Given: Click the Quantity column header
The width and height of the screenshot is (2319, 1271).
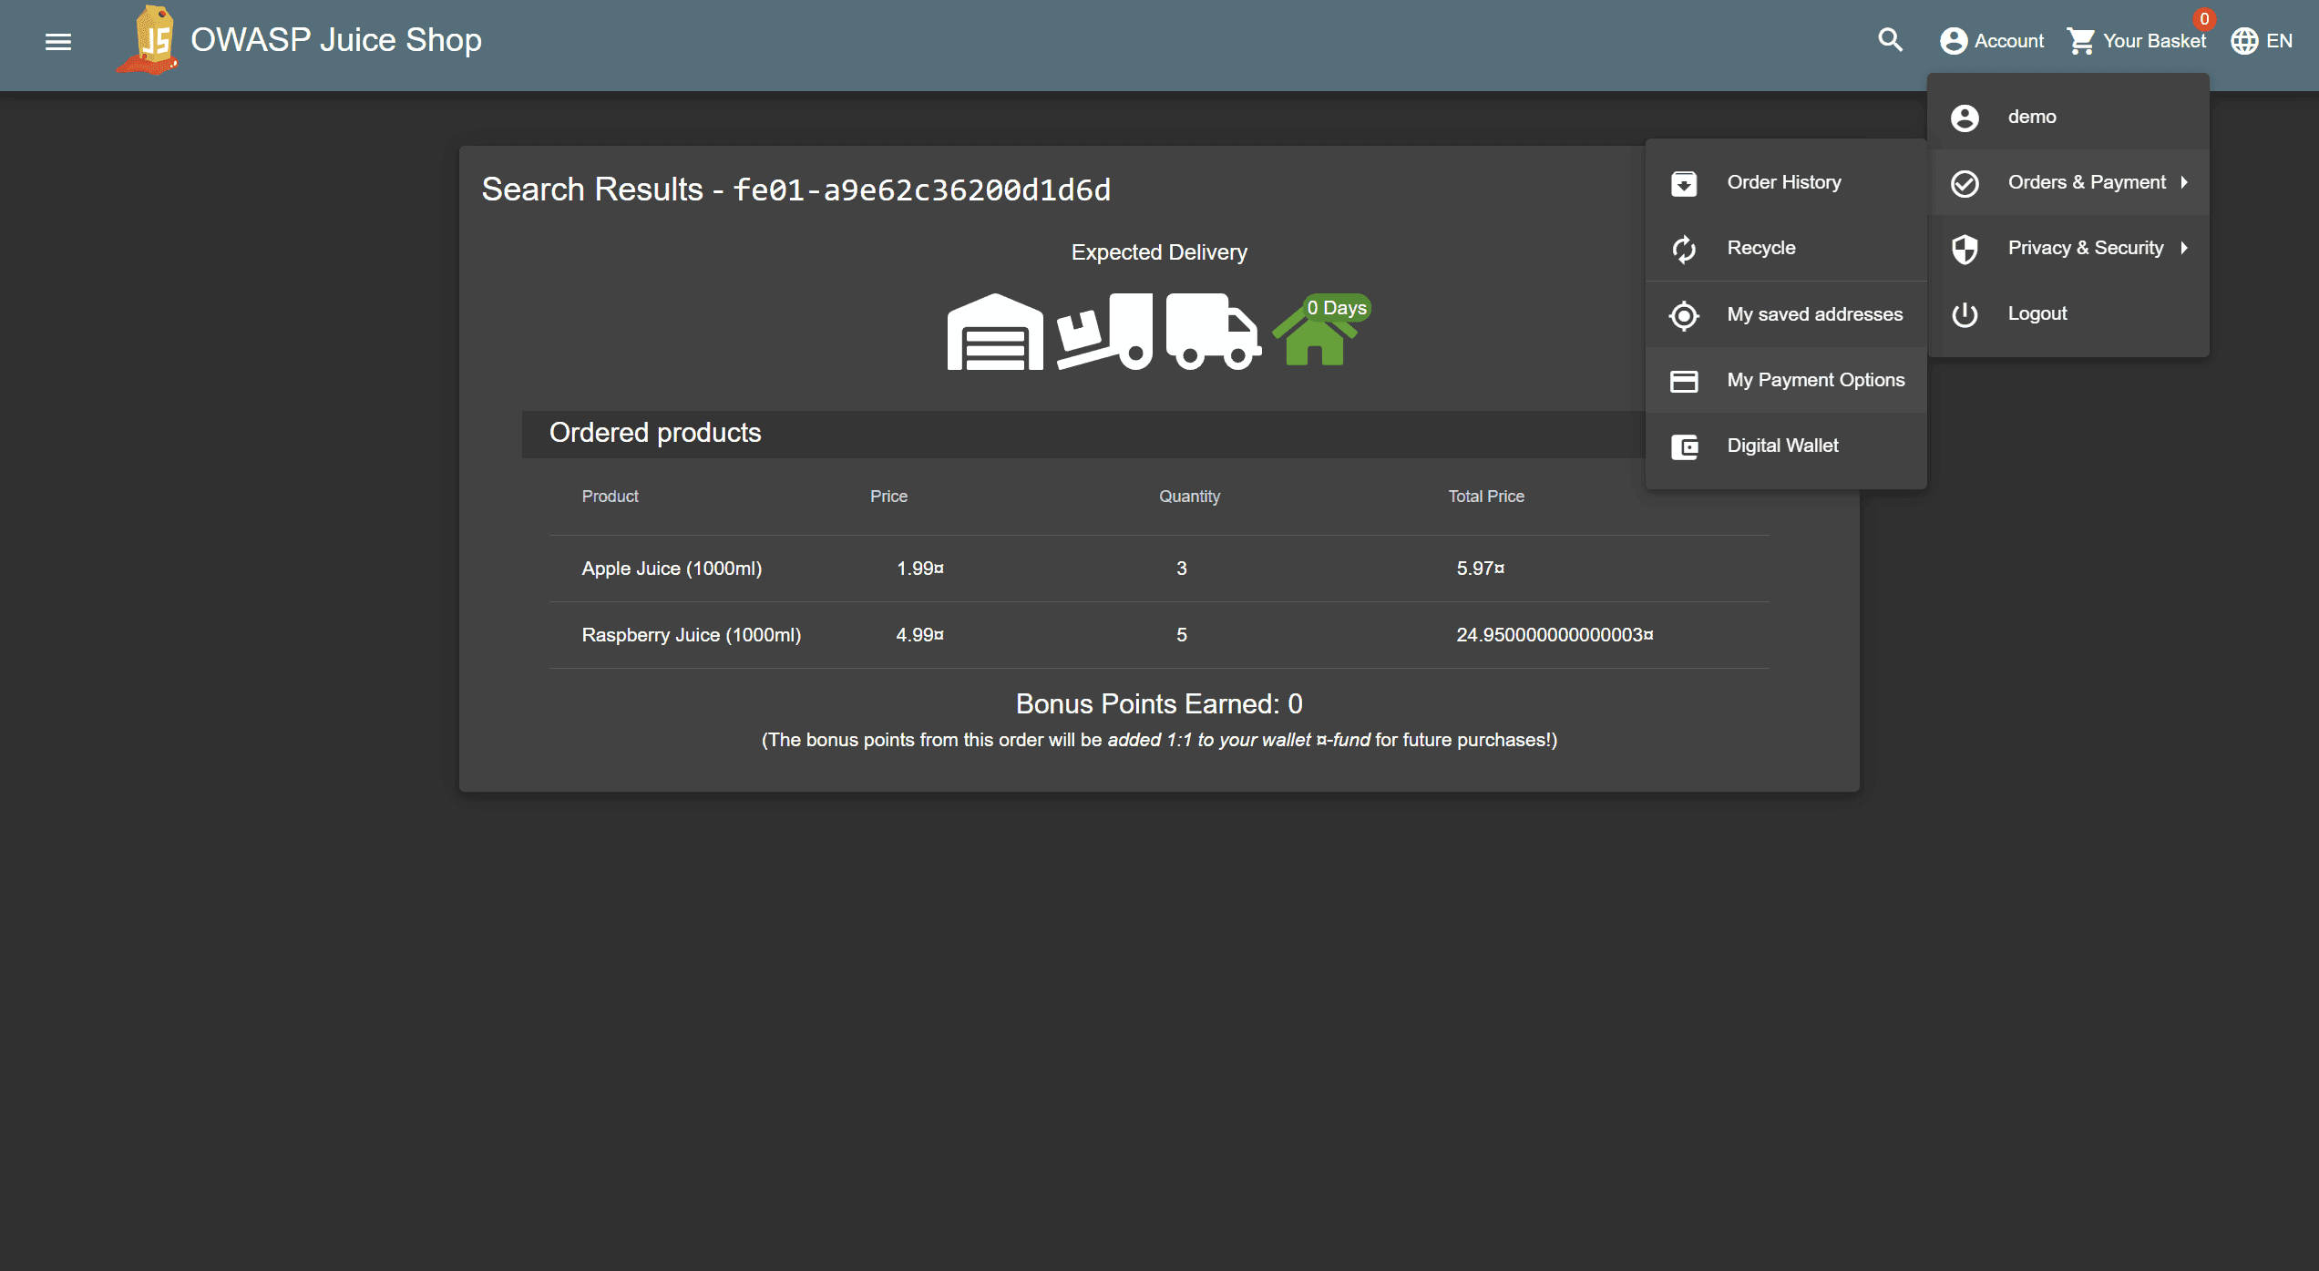Looking at the screenshot, I should tap(1189, 497).
